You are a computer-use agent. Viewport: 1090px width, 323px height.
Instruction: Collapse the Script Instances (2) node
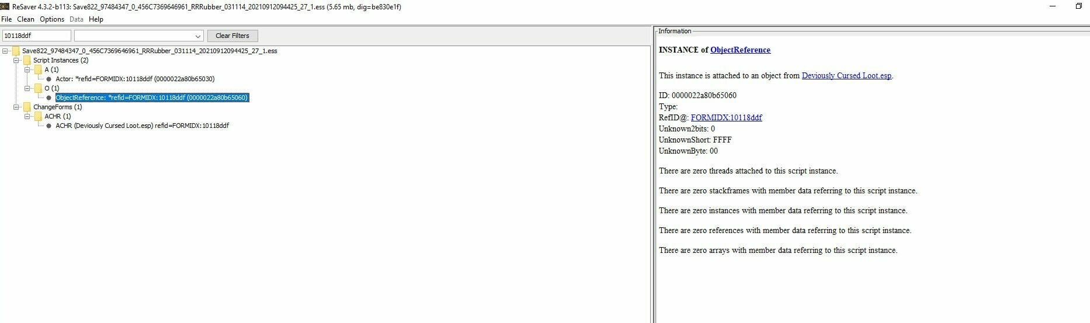point(16,60)
